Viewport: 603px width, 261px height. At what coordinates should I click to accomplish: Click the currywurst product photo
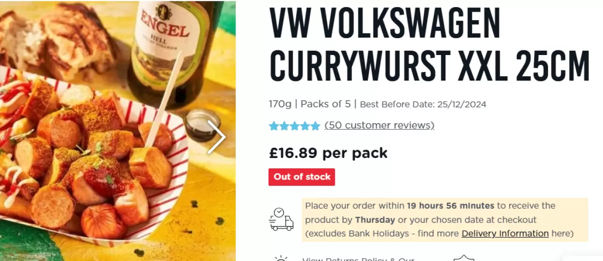click(x=118, y=131)
